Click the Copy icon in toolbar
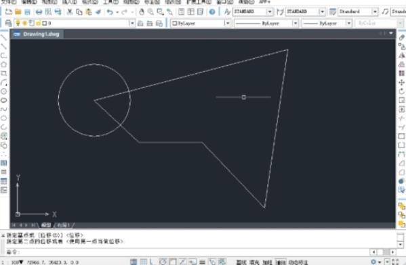This screenshot has width=406, height=265. [x=79, y=11]
